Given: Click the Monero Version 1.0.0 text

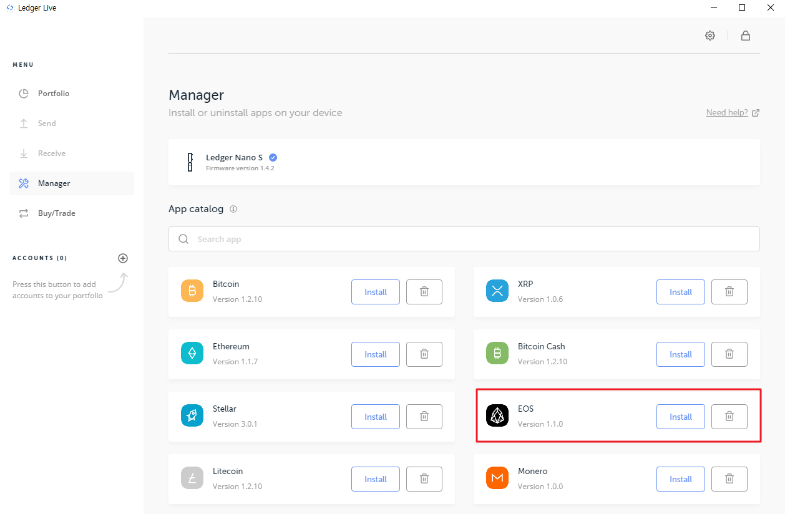Looking at the screenshot, I should tap(540, 487).
